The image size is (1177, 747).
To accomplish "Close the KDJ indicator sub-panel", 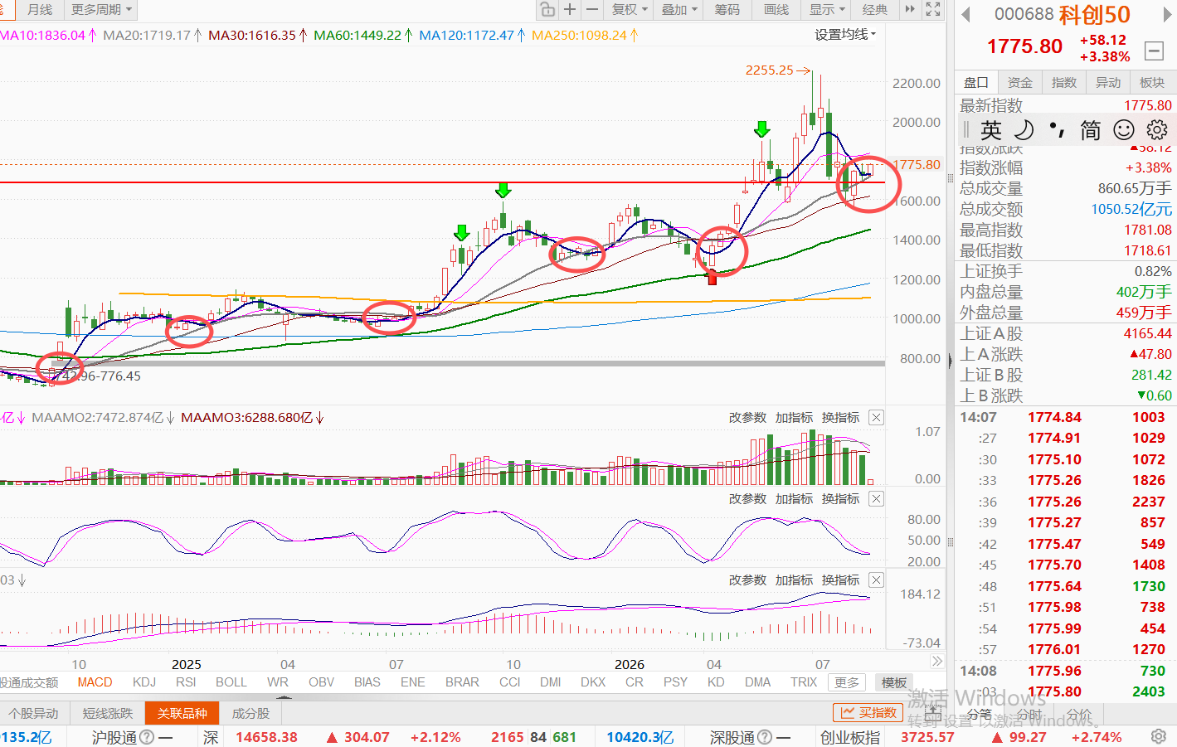I will (876, 498).
